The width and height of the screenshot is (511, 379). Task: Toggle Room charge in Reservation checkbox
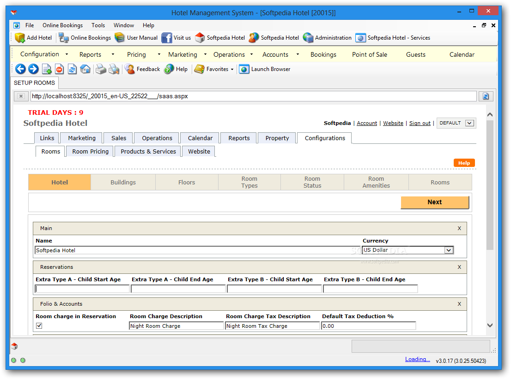[x=39, y=326]
